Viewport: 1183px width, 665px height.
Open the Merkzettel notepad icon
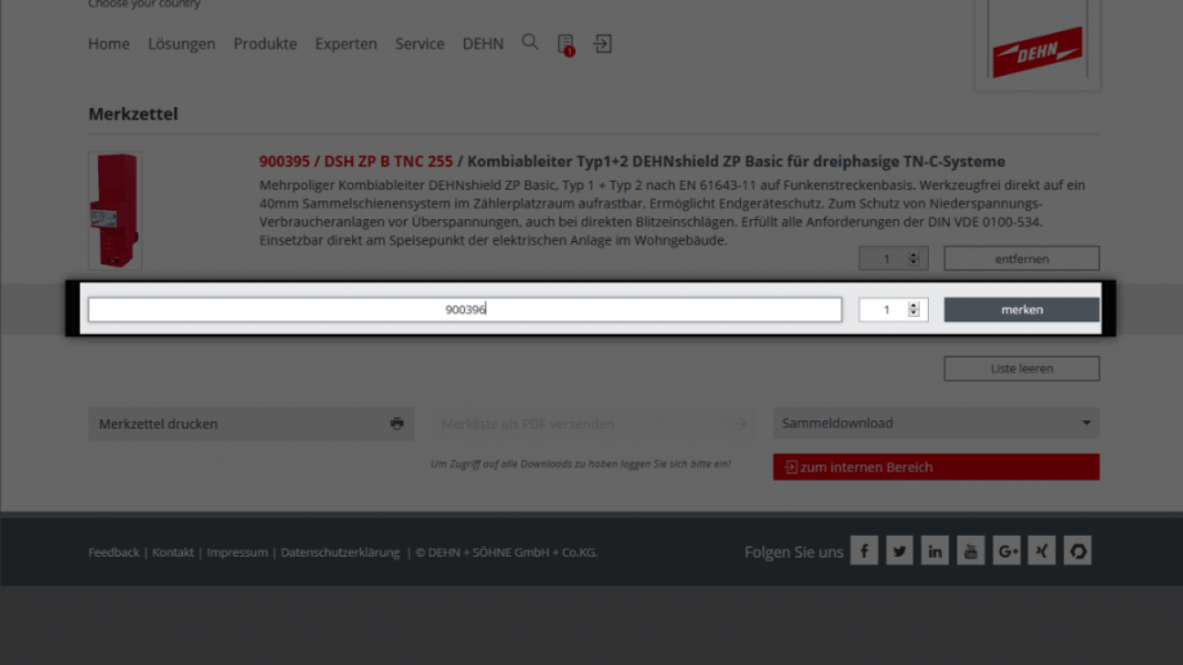coord(566,44)
